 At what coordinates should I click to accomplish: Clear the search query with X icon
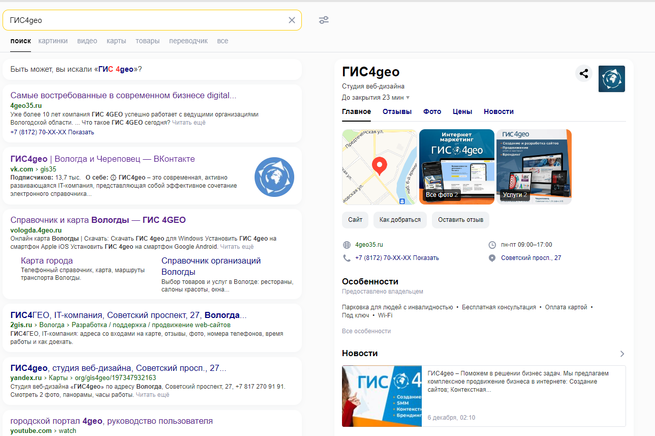coord(292,20)
